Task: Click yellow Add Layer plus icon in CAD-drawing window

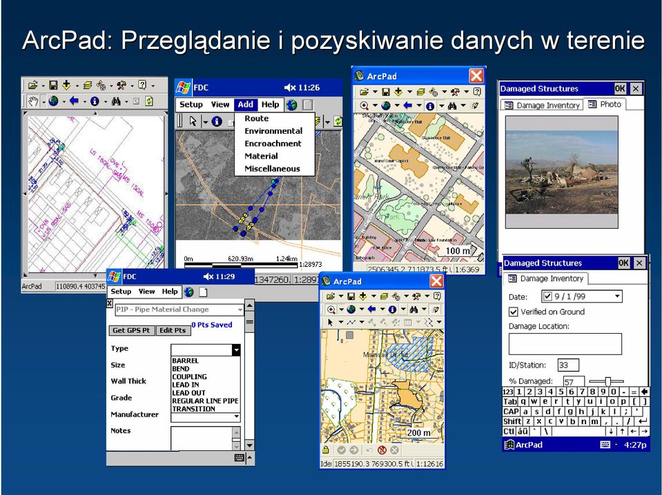Action: pyautogui.click(x=66, y=85)
